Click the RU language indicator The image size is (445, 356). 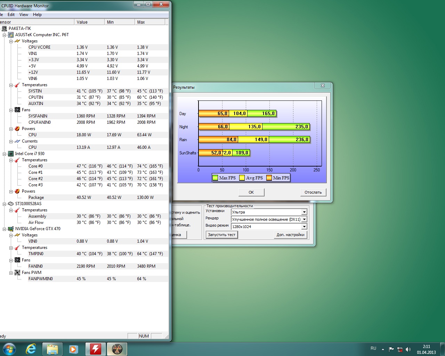coord(373,348)
